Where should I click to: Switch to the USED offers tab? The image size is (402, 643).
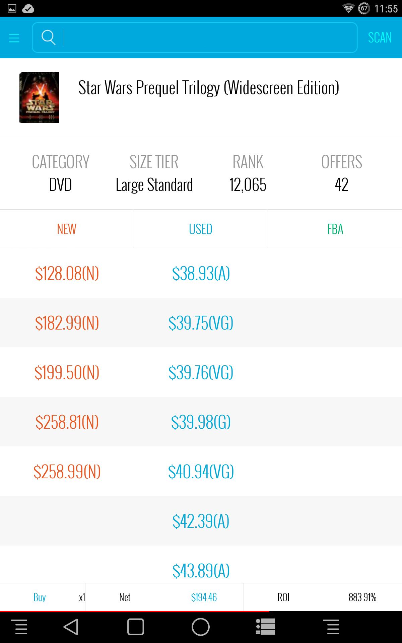[x=201, y=229]
